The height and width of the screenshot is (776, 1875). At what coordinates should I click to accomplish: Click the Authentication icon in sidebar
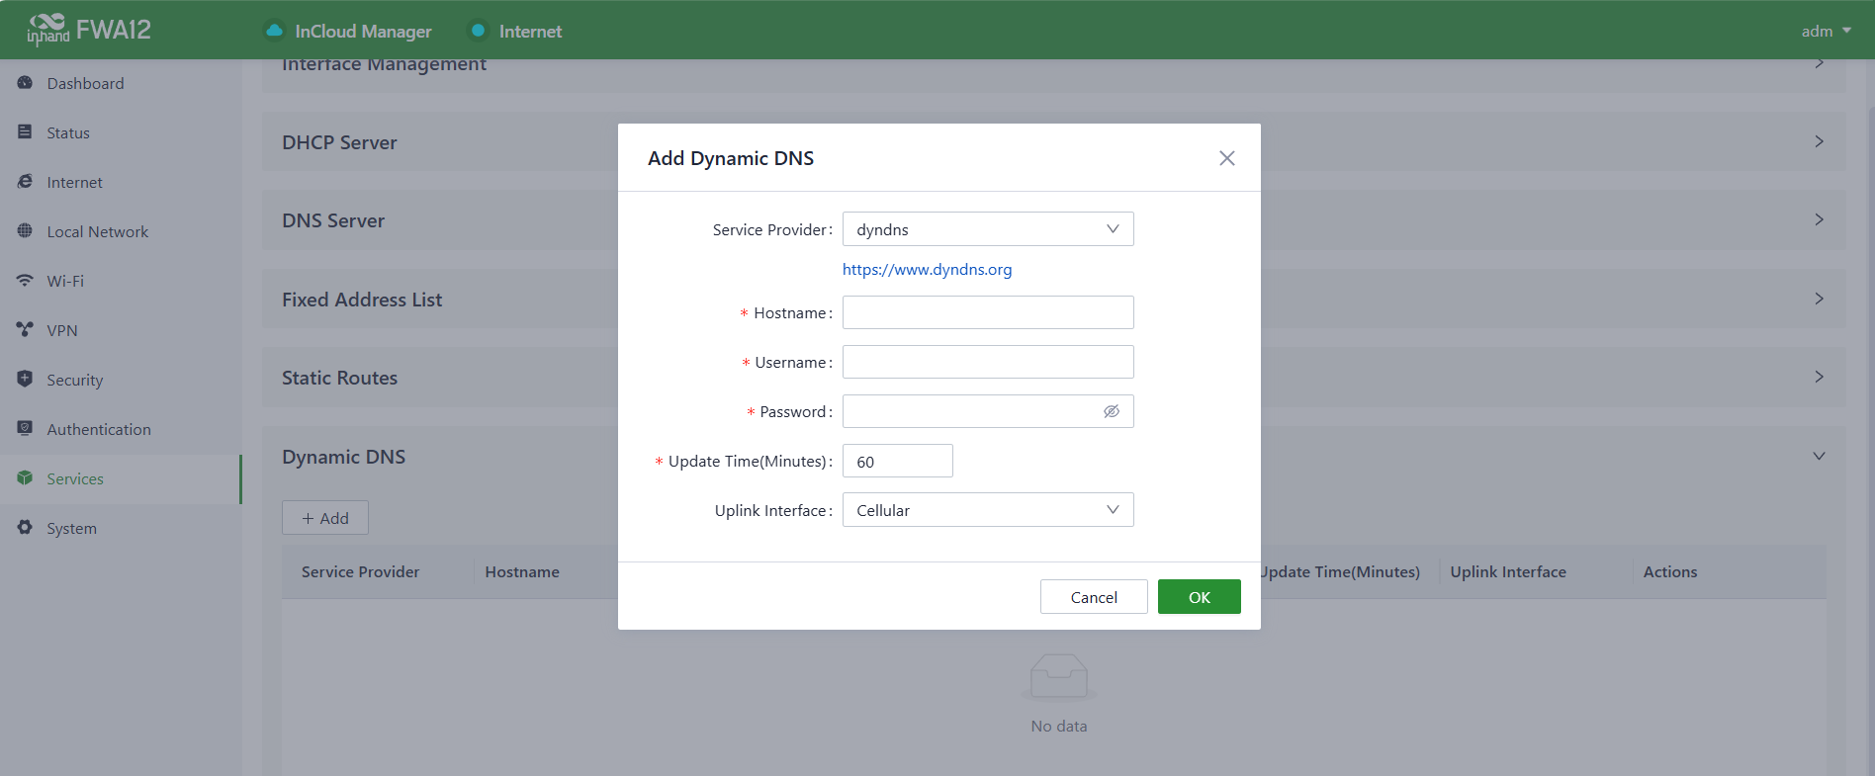point(25,429)
